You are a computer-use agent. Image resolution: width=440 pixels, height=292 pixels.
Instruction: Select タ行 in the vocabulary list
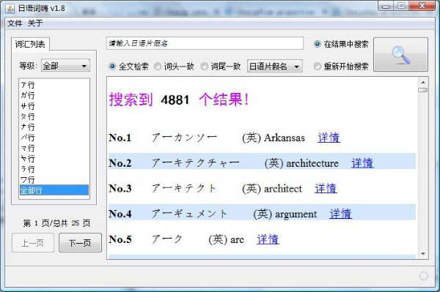pos(54,116)
